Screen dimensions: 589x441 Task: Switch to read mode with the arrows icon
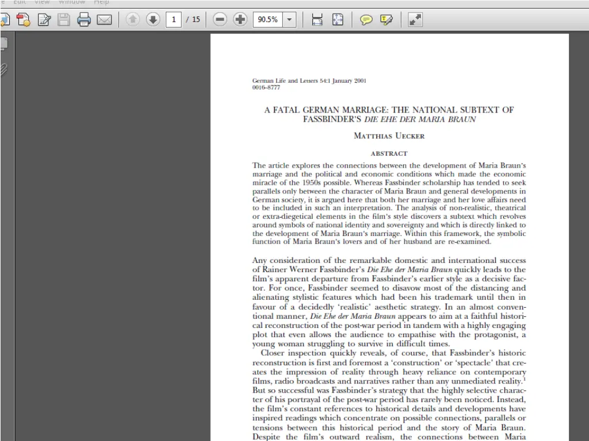click(415, 20)
